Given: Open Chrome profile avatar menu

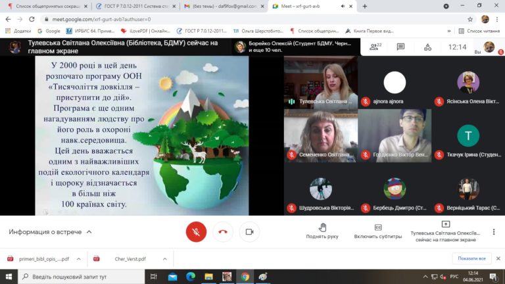Looking at the screenshot, I should click(485, 19).
